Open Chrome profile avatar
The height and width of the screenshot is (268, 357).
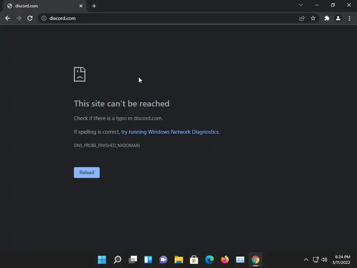338,18
